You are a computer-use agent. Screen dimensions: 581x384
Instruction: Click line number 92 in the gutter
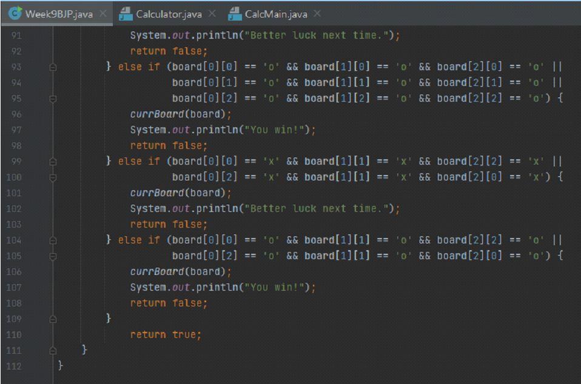point(16,51)
